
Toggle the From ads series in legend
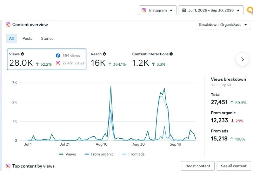tap(133, 154)
